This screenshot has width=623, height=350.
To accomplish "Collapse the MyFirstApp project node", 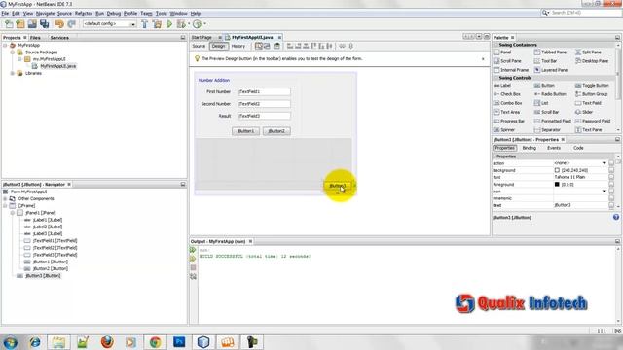I will (x=5, y=46).
